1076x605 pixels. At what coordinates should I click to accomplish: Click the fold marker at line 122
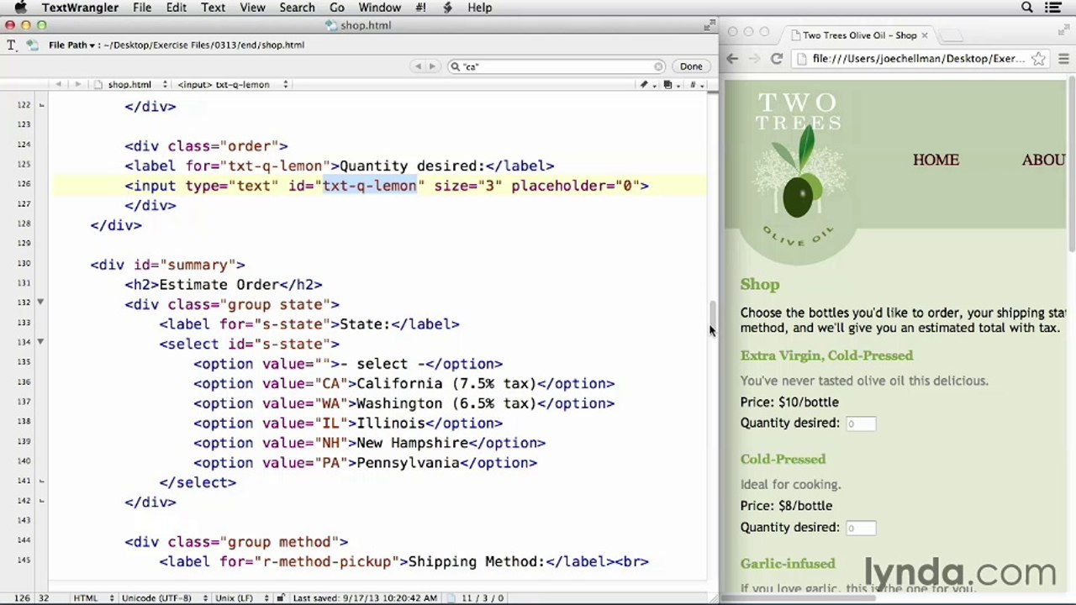tap(40, 105)
